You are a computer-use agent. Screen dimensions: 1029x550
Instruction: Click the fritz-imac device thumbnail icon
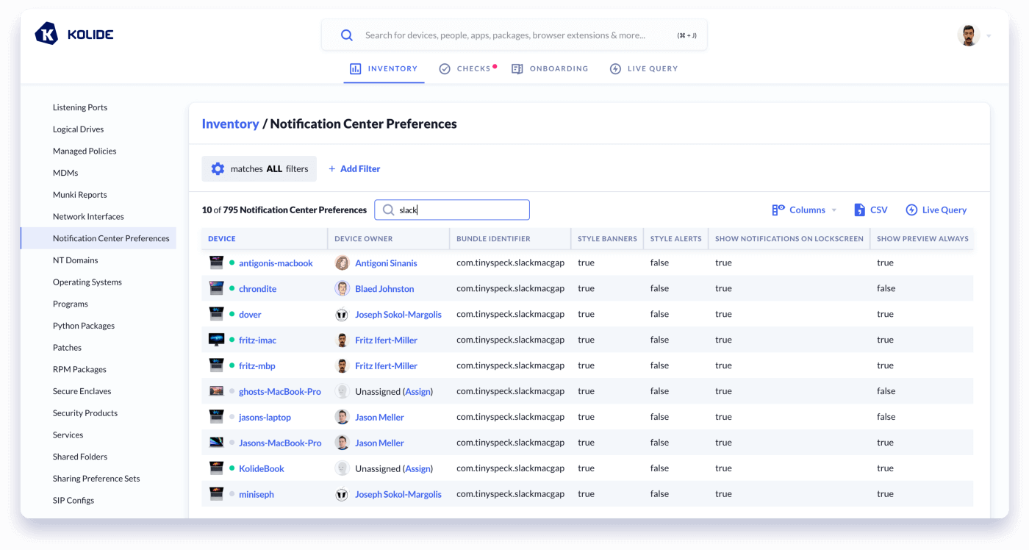point(216,340)
